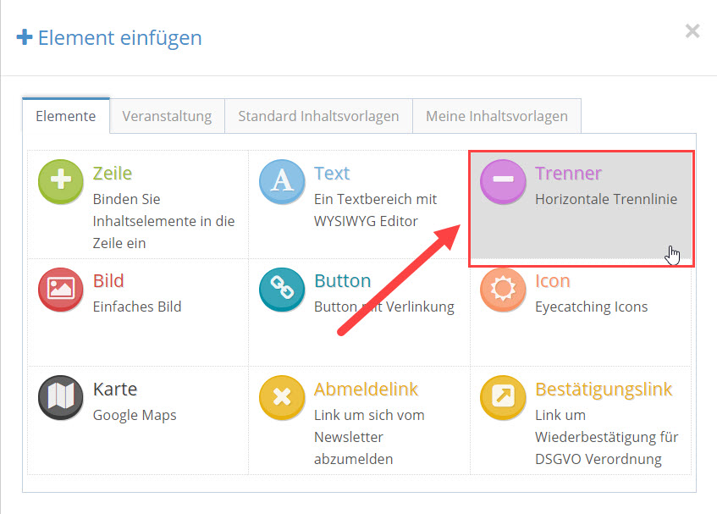717x514 pixels.
Task: Click the dark Karte map icon
Action: [61, 397]
